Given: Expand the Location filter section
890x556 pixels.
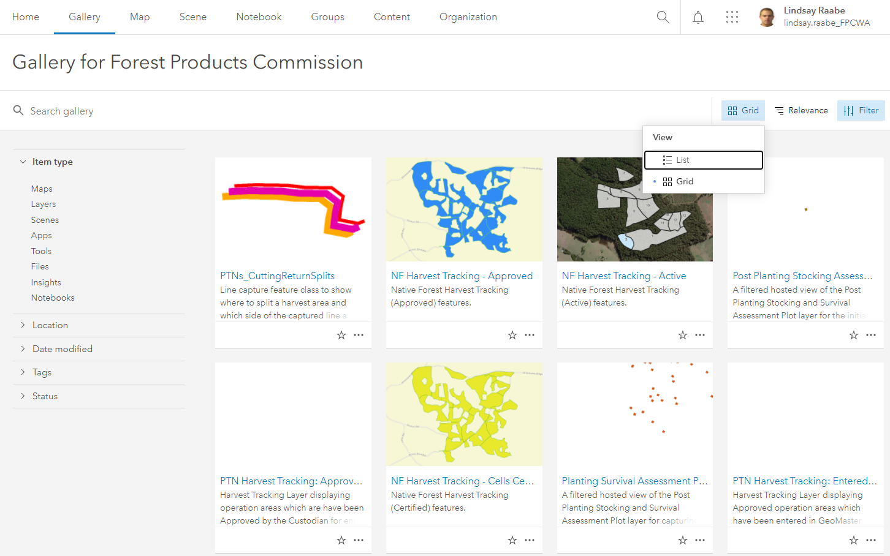Looking at the screenshot, I should [99, 325].
